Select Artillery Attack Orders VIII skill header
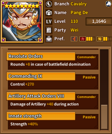This screenshot has width=112, height=134. pyautogui.click(x=41, y=96)
